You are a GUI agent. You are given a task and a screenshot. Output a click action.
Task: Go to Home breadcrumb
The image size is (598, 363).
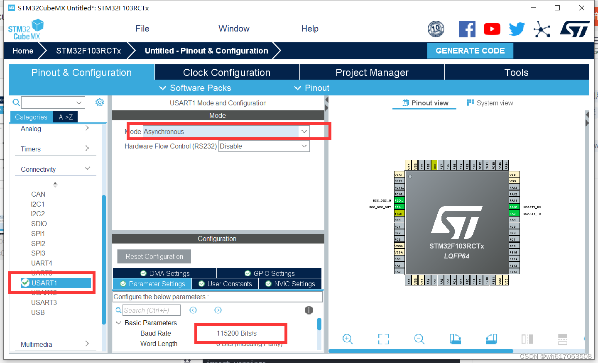click(x=23, y=51)
